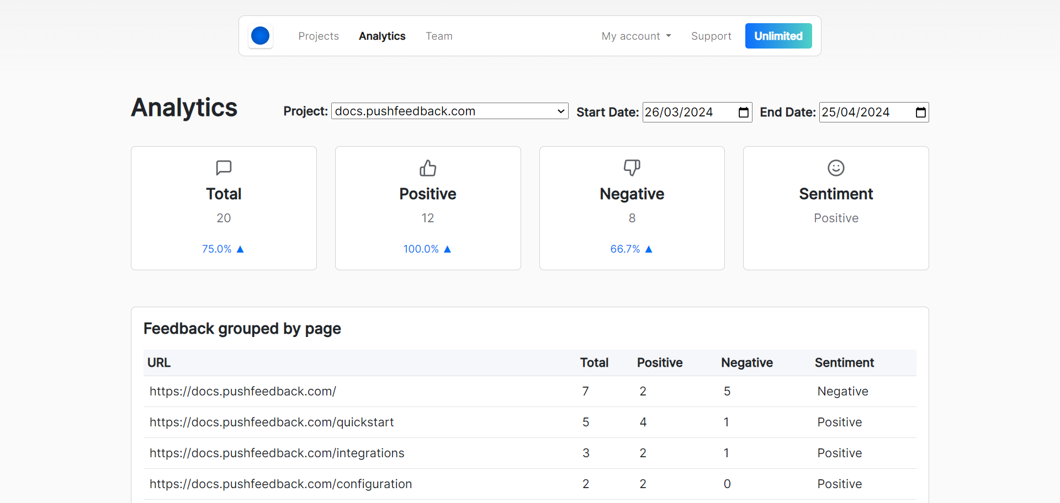Click the speech bubble icon on Total card
Image resolution: width=1060 pixels, height=503 pixels.
tap(223, 168)
